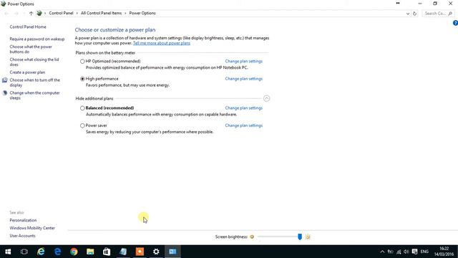Click the dim brightness sun icon
This screenshot has height=258, width=458.
252,236
